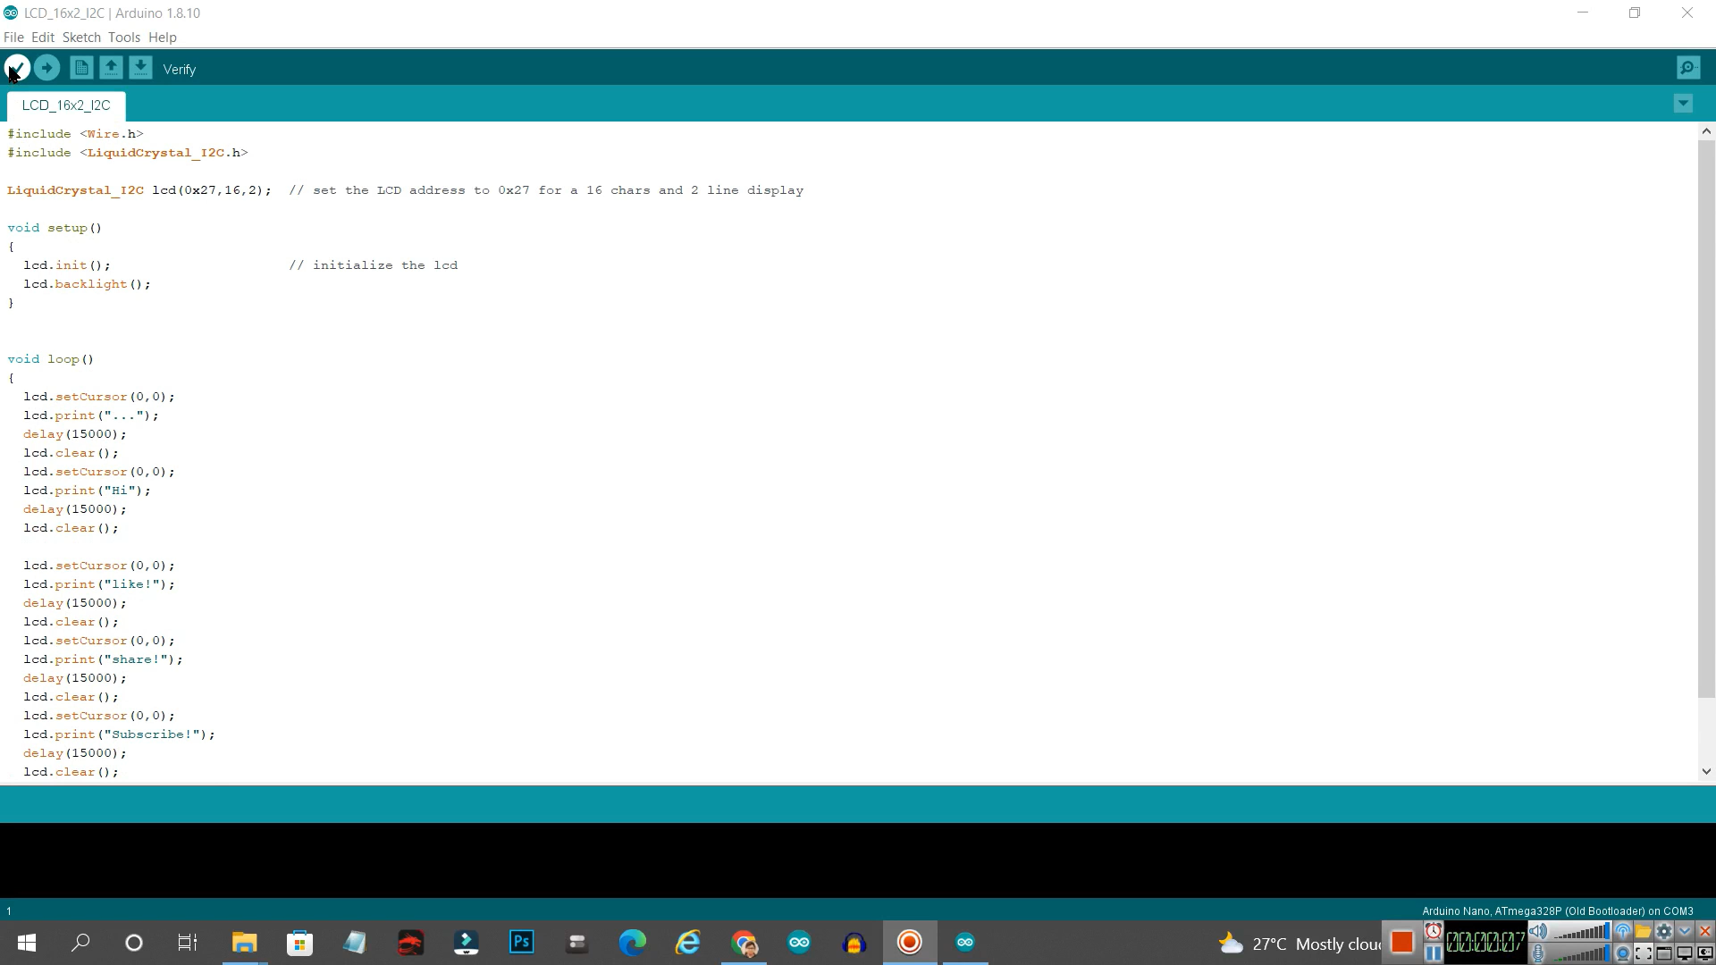This screenshot has width=1716, height=965.
Task: Open the Serial Monitor
Action: click(1687, 67)
